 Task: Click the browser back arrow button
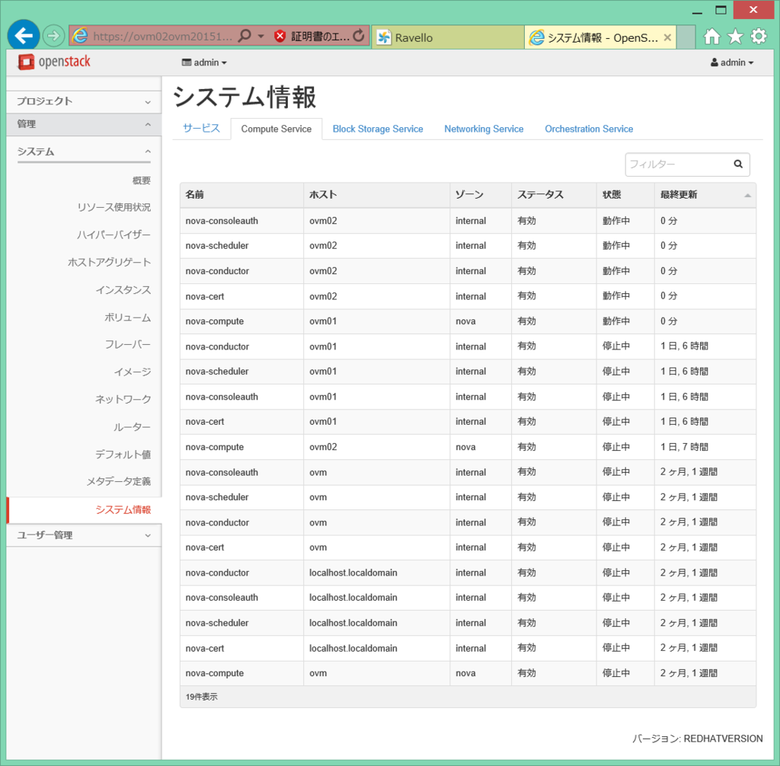click(24, 35)
